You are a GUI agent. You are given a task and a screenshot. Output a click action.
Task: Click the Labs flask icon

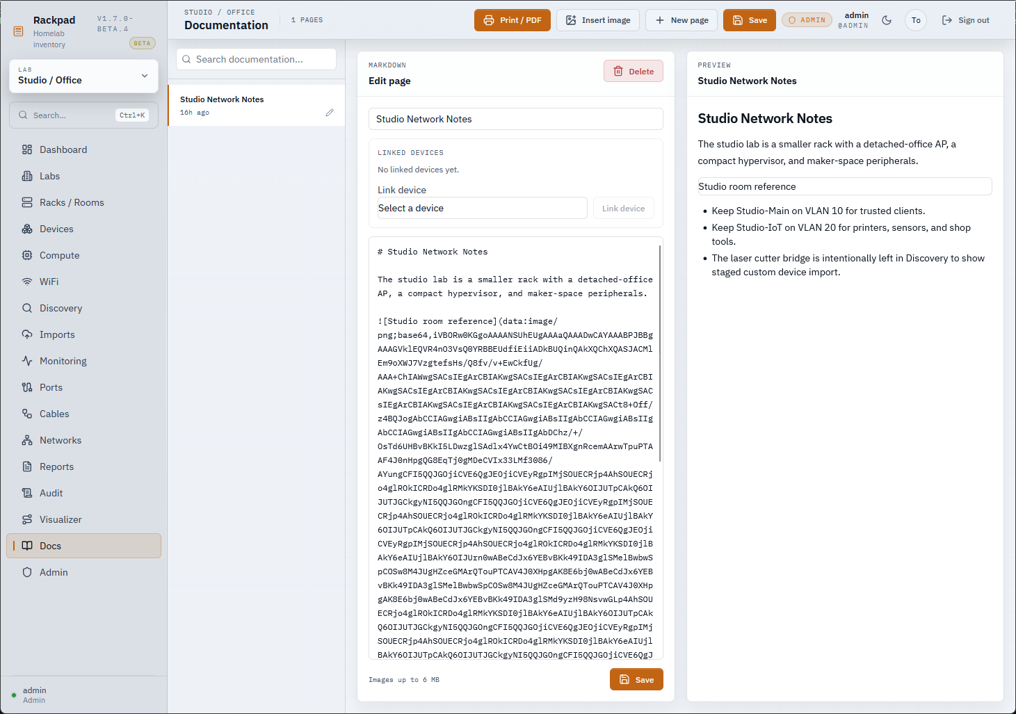pos(27,176)
